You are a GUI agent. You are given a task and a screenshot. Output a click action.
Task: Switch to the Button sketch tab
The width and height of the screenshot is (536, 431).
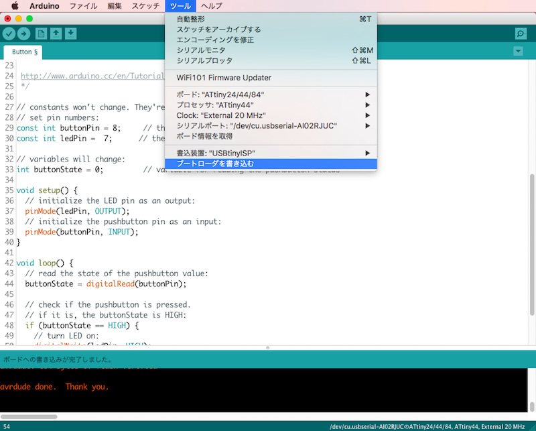point(23,52)
